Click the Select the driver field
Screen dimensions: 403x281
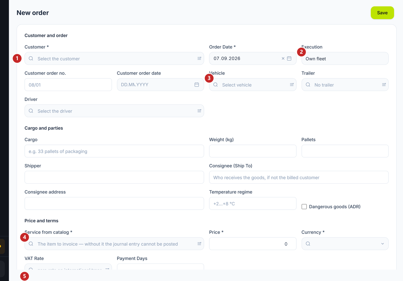click(x=114, y=111)
